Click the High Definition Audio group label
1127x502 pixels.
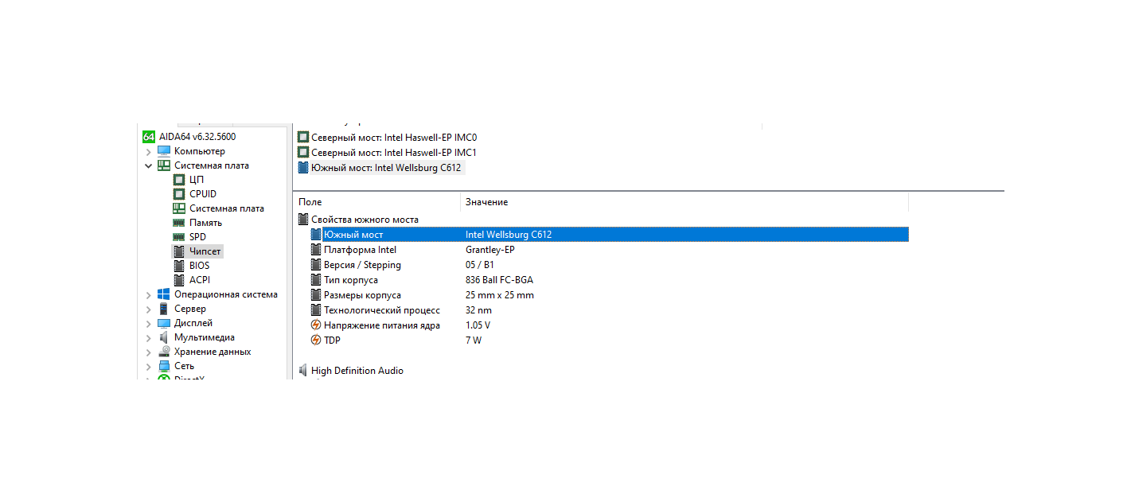tap(357, 371)
